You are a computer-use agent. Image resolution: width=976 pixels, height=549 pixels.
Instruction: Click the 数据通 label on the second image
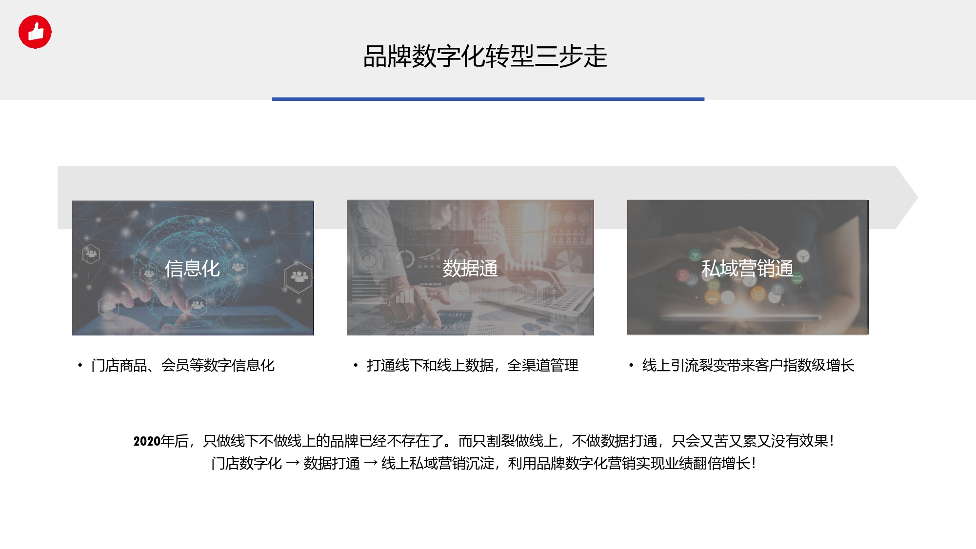pyautogui.click(x=470, y=269)
